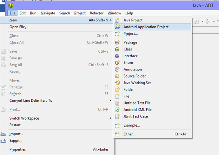Click the Refresh icon in File menu
The width and height of the screenshot is (219, 155).
pyautogui.click(x=3, y=94)
